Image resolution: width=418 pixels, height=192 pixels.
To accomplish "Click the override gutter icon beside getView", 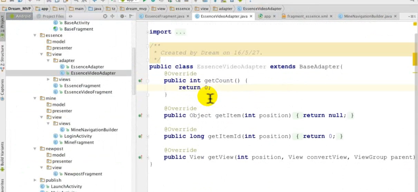I will (140, 157).
